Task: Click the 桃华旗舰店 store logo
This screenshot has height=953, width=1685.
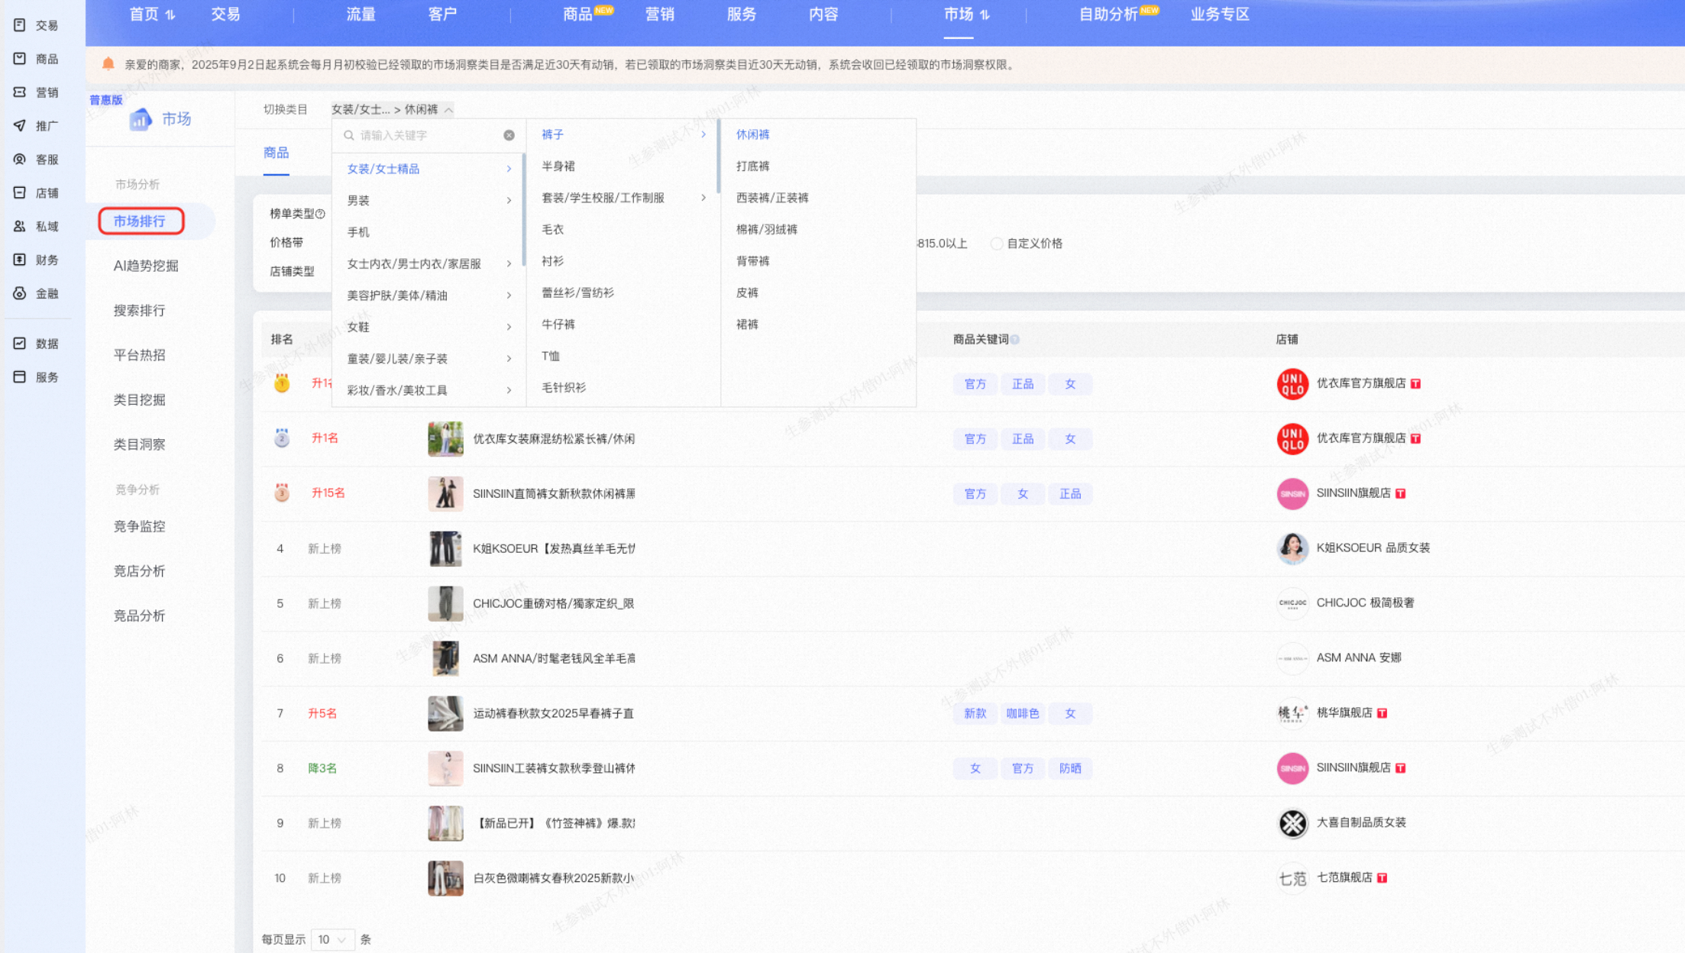Action: tap(1292, 713)
